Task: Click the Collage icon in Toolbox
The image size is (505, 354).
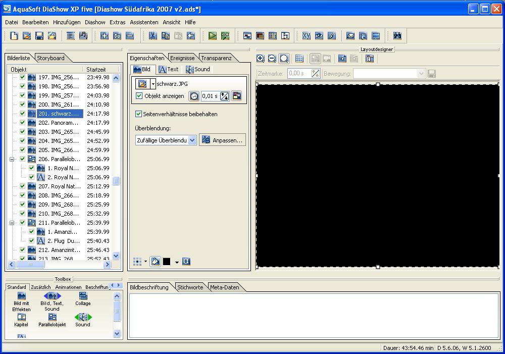Action: point(83,298)
